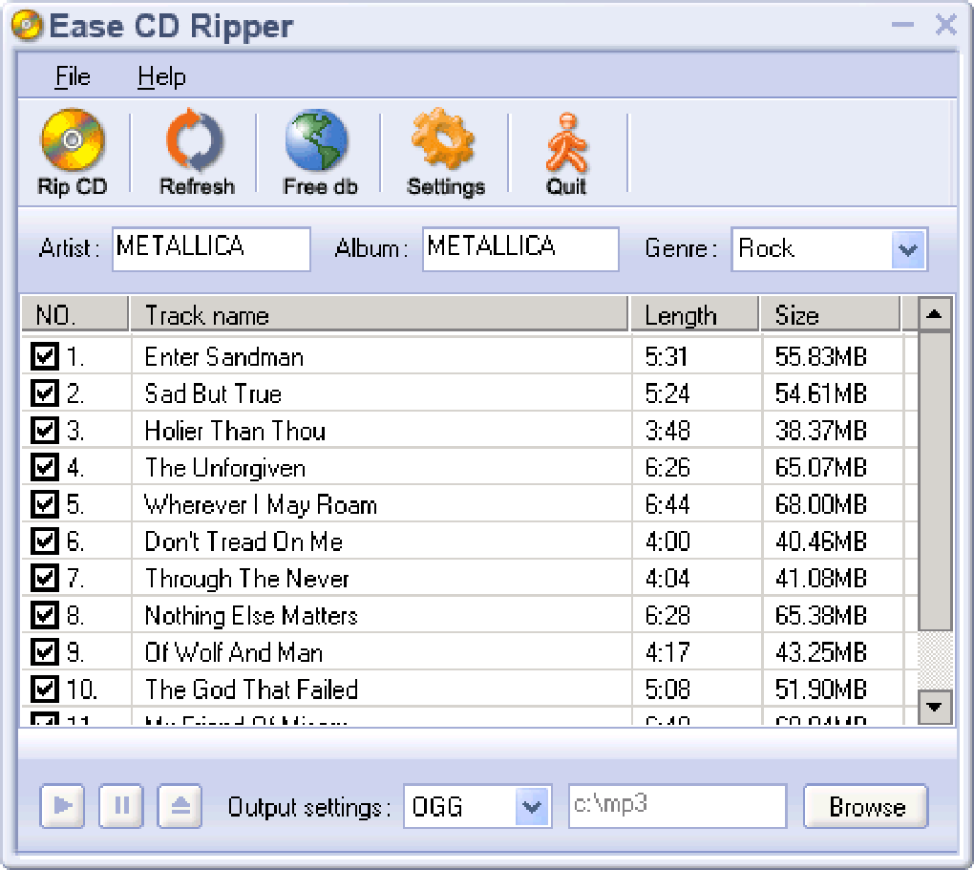
Task: Click the Refresh arrows icon
Action: point(196,140)
